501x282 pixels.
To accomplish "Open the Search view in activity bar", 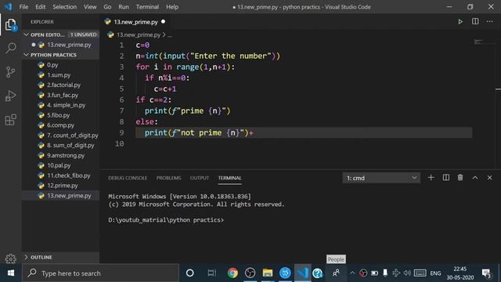I will tap(10, 49).
